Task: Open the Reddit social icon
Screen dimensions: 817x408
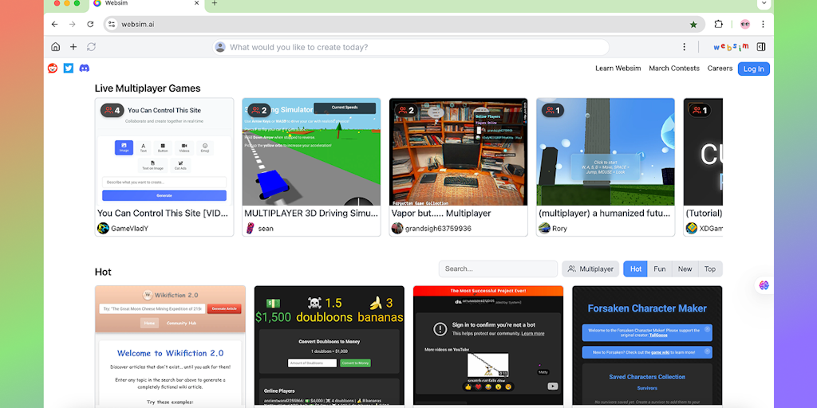Action: pos(53,69)
